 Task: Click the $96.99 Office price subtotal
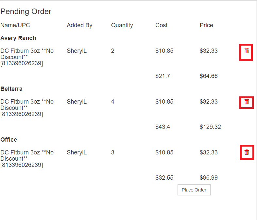(x=209, y=177)
